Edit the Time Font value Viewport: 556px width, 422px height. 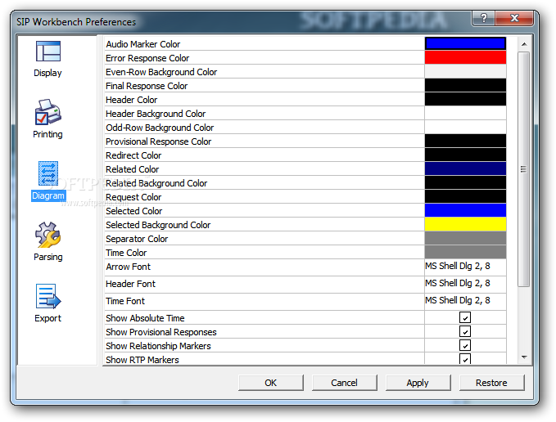[465, 301]
